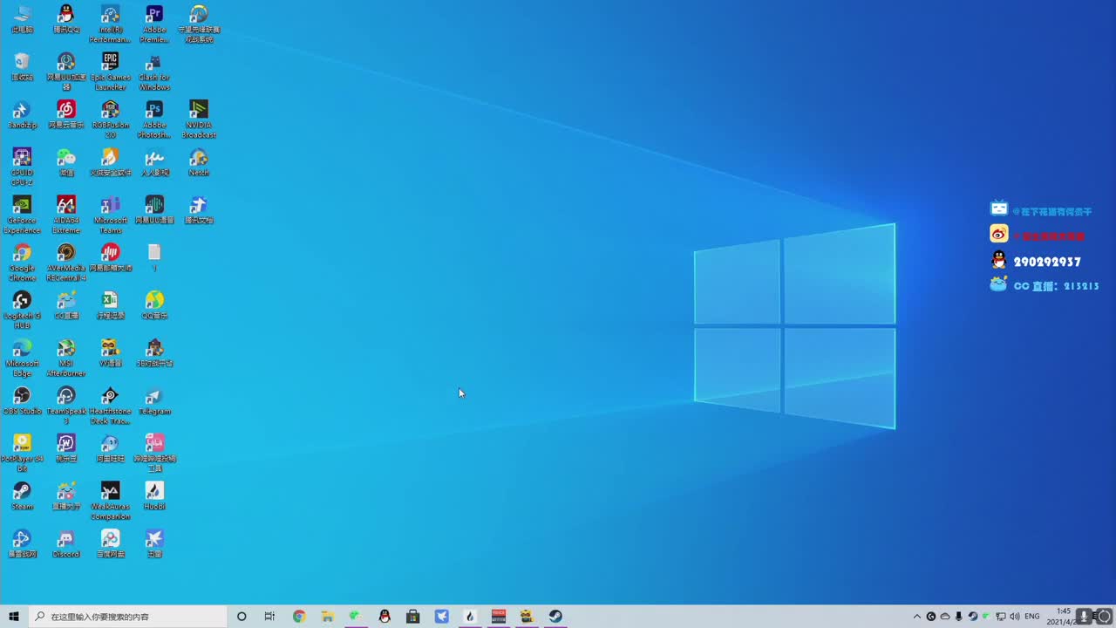Click the Steam icon in system tray
Viewport: 1116px width, 628px height.
[973, 617]
